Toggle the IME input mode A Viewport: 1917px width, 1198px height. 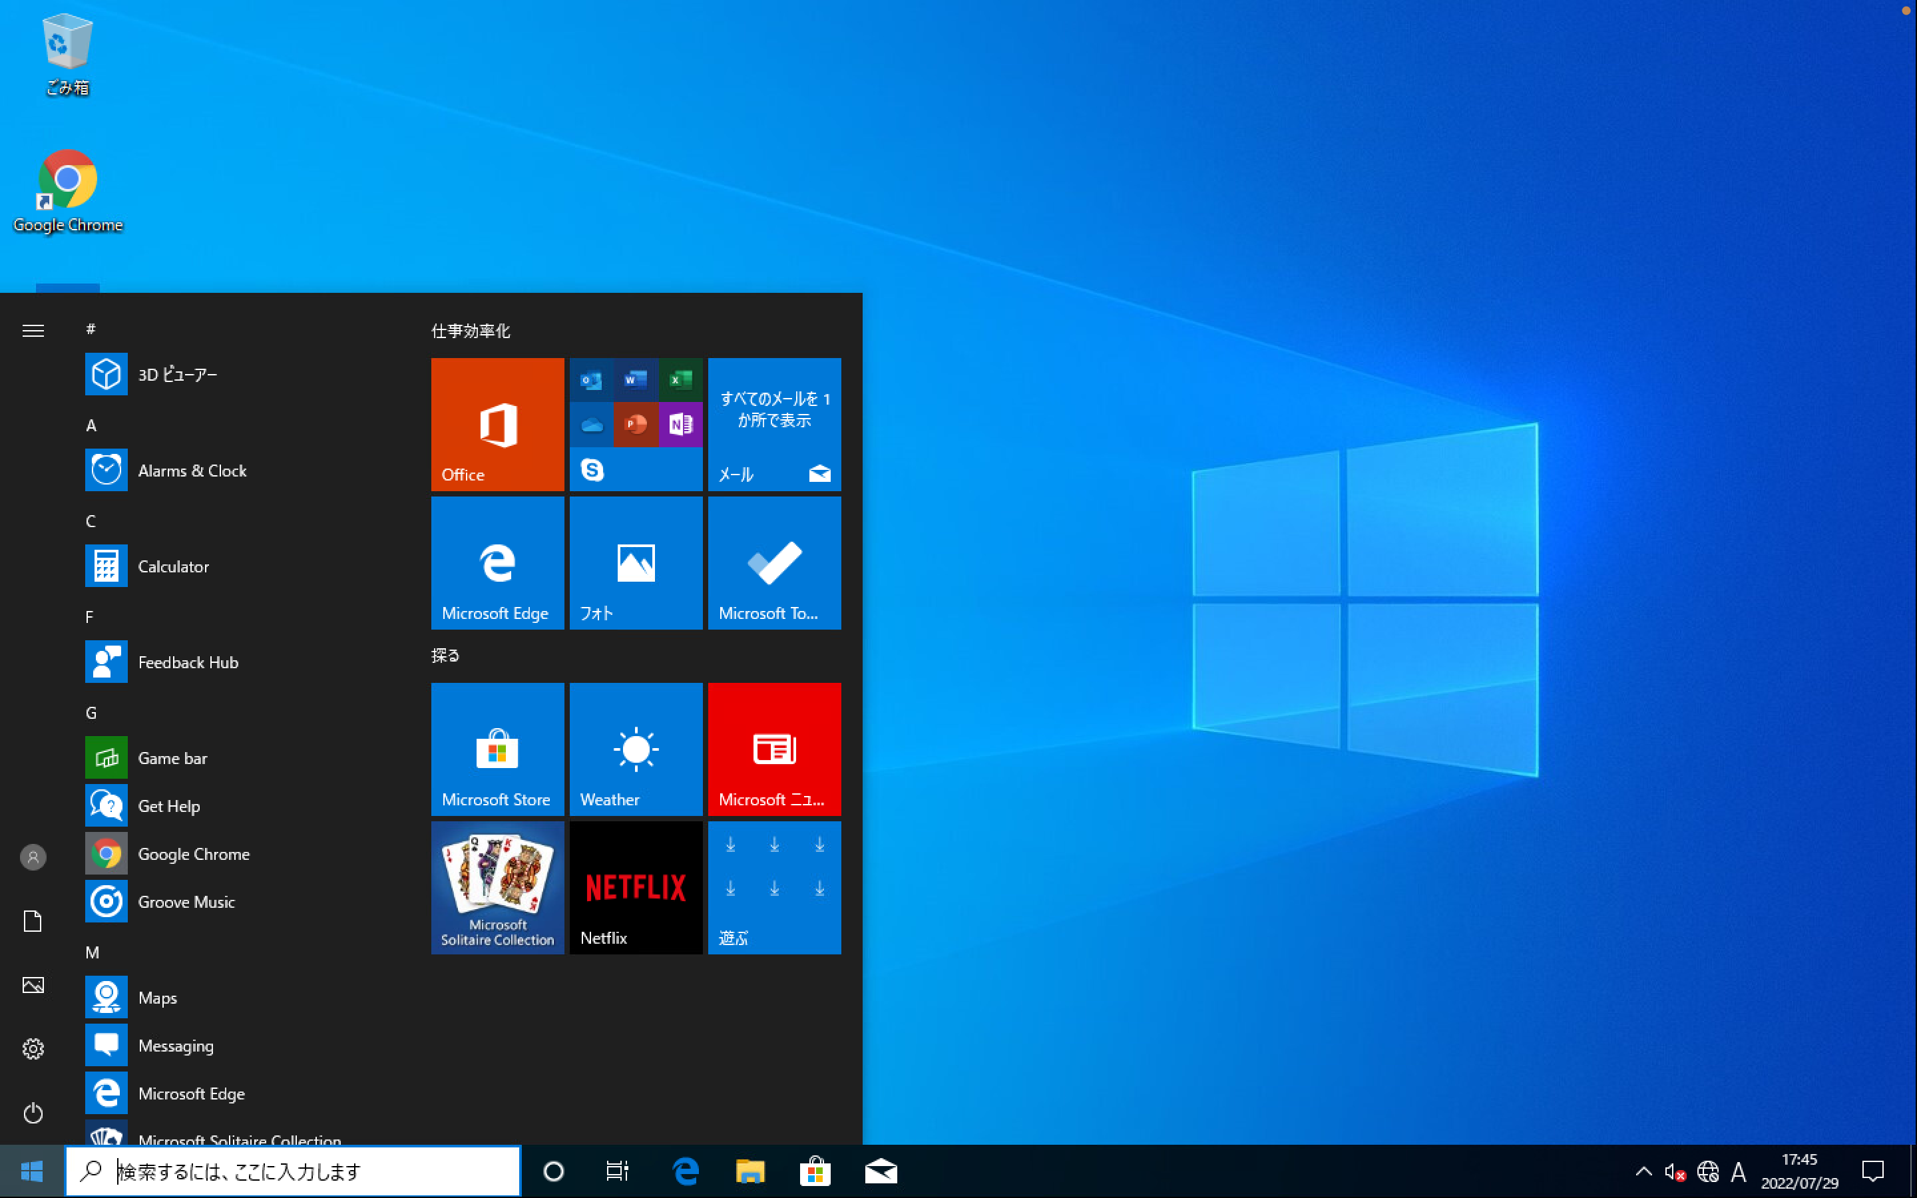coord(1739,1171)
